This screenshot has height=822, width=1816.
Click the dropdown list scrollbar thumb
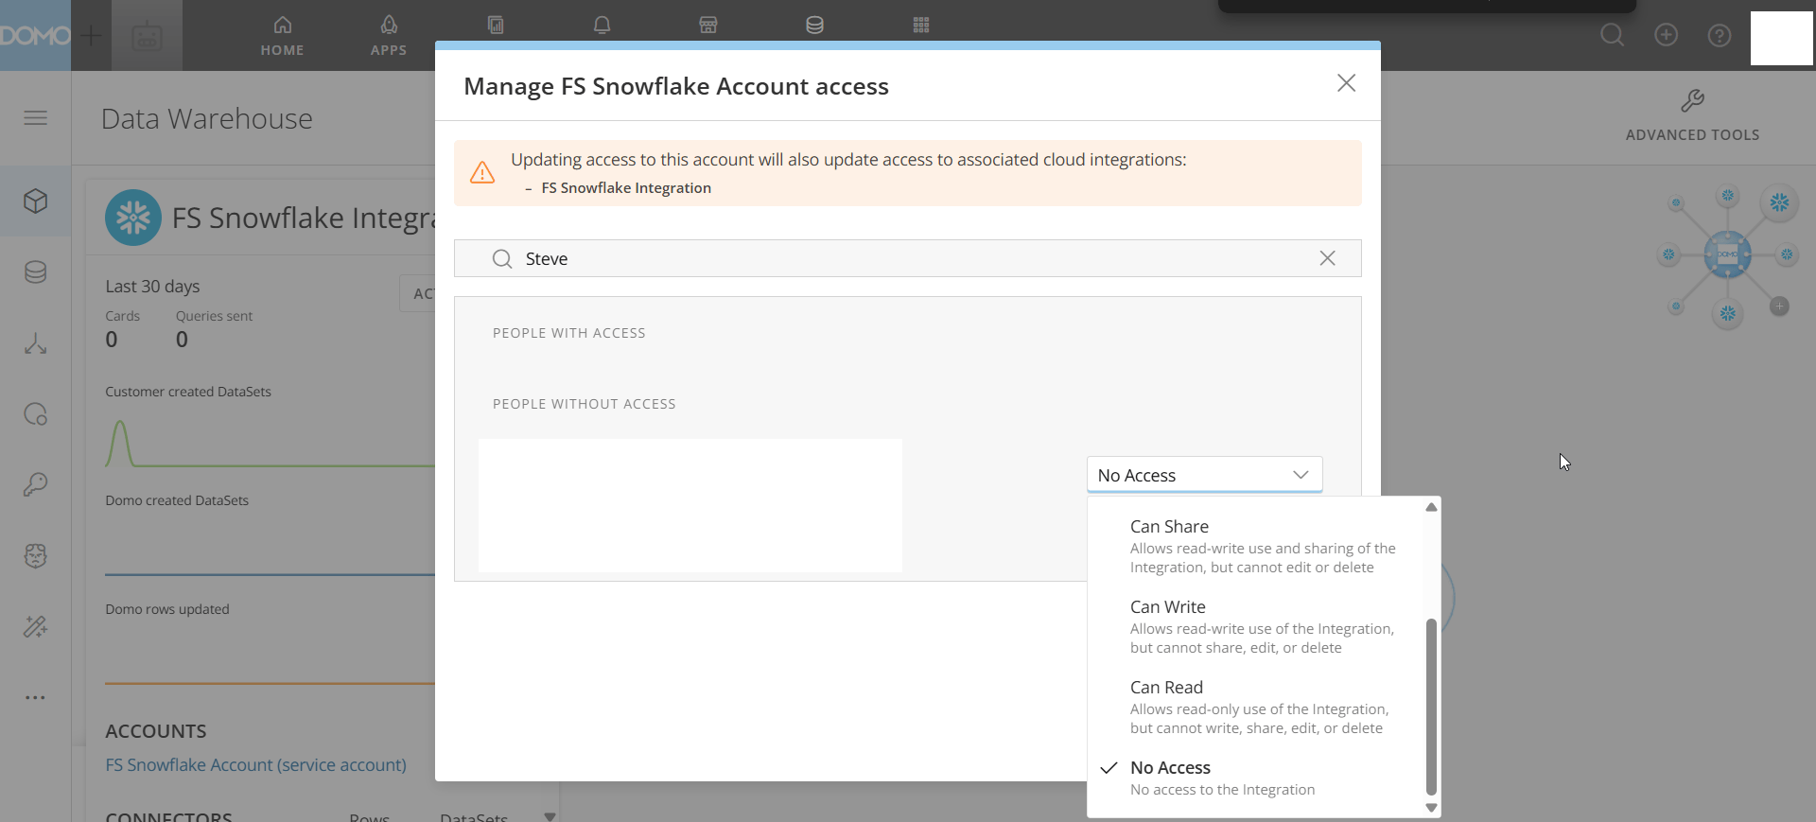tap(1431, 707)
